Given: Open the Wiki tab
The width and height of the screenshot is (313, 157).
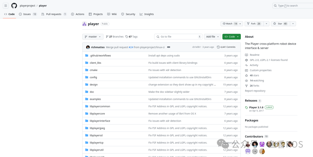Looking at the screenshot, I should tap(112, 14).
